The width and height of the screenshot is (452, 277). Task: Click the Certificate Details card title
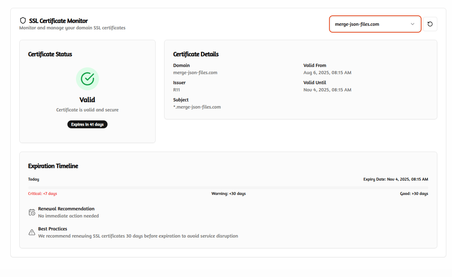(196, 54)
